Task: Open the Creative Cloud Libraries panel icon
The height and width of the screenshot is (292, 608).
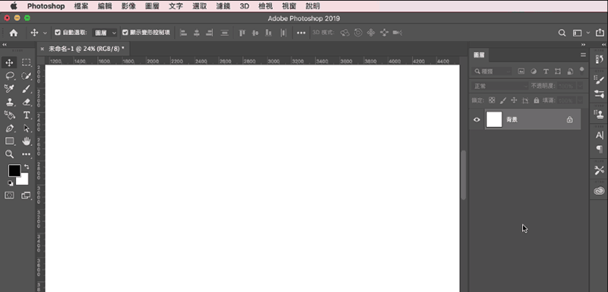Action: coord(599,190)
